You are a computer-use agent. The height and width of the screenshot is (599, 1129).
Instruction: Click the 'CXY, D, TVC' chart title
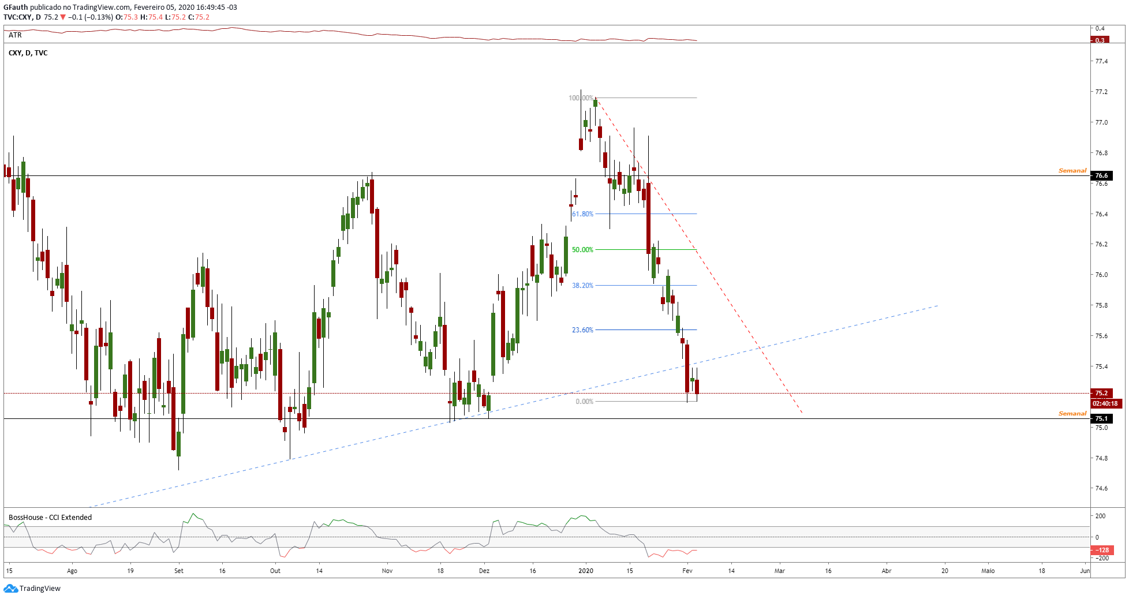point(28,53)
